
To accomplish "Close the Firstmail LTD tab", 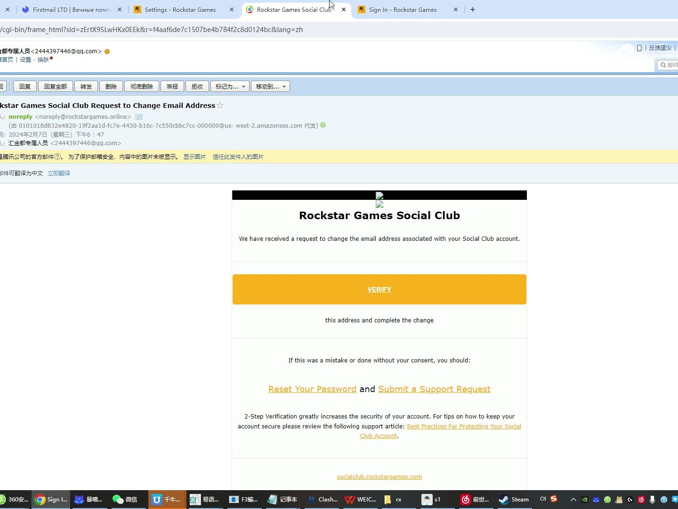I will pyautogui.click(x=120, y=9).
